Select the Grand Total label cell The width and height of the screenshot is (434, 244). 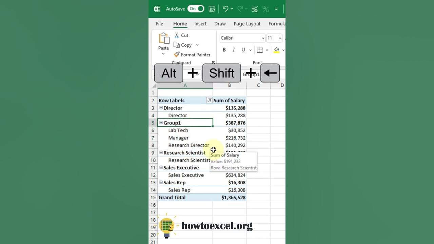point(185,197)
